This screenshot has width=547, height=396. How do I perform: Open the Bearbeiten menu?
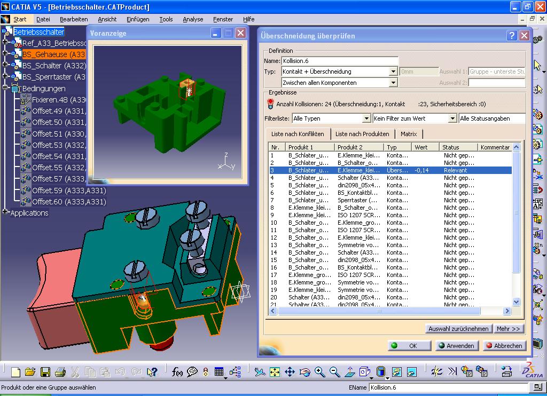[74, 19]
